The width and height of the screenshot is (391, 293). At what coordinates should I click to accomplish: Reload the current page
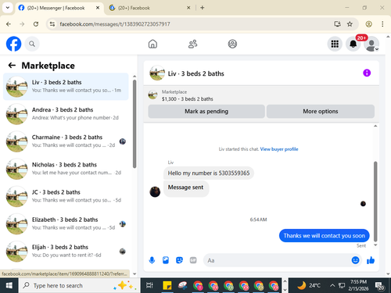pyautogui.click(x=36, y=24)
